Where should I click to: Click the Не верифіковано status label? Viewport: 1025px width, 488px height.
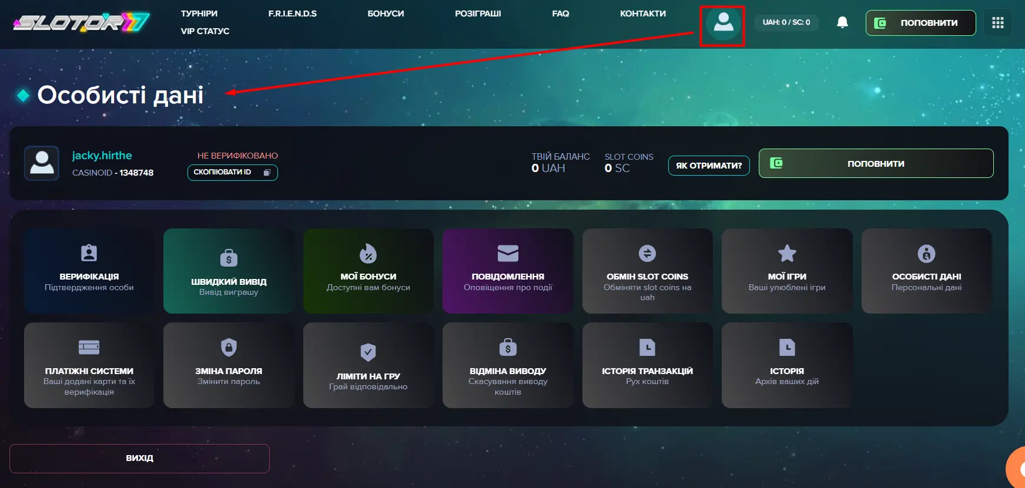237,156
